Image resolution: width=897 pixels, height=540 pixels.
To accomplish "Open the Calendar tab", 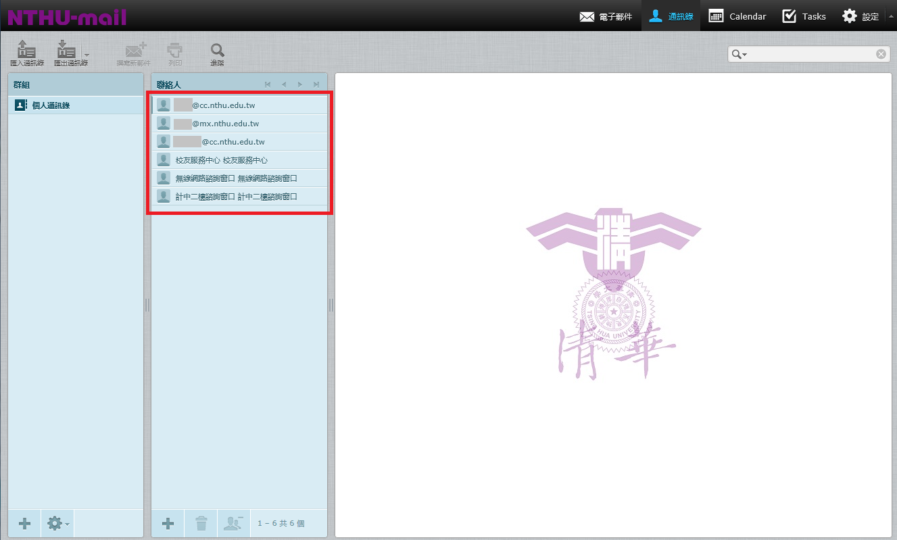I will tap(737, 16).
